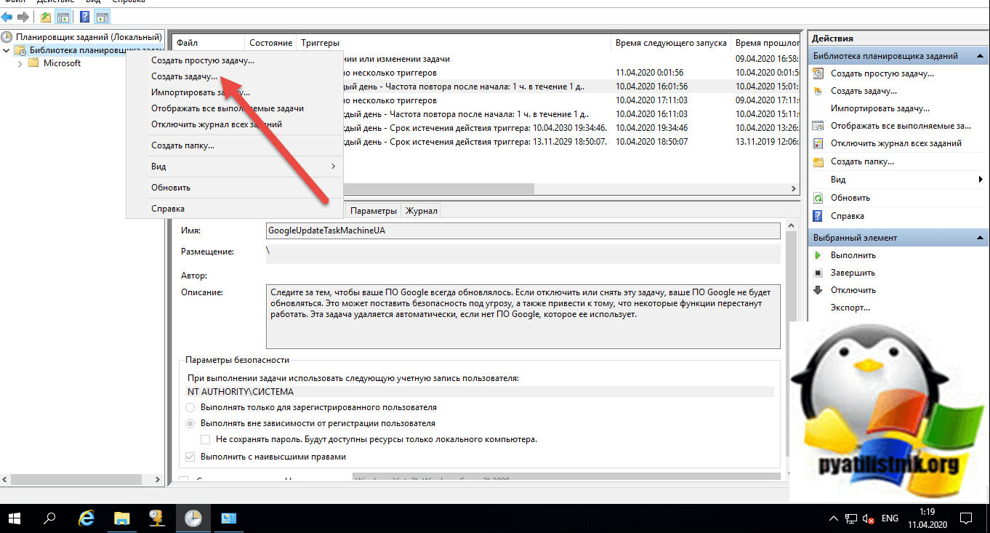
Task: Choose 'Создать задачу...' from context menu
Action: 184,76
